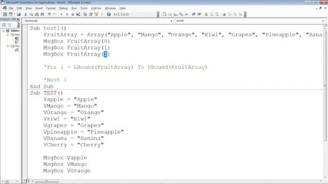Screen dimensions: 328x184
Task: Click the code window horizontal scrollbar thumb
Action: [47, 181]
